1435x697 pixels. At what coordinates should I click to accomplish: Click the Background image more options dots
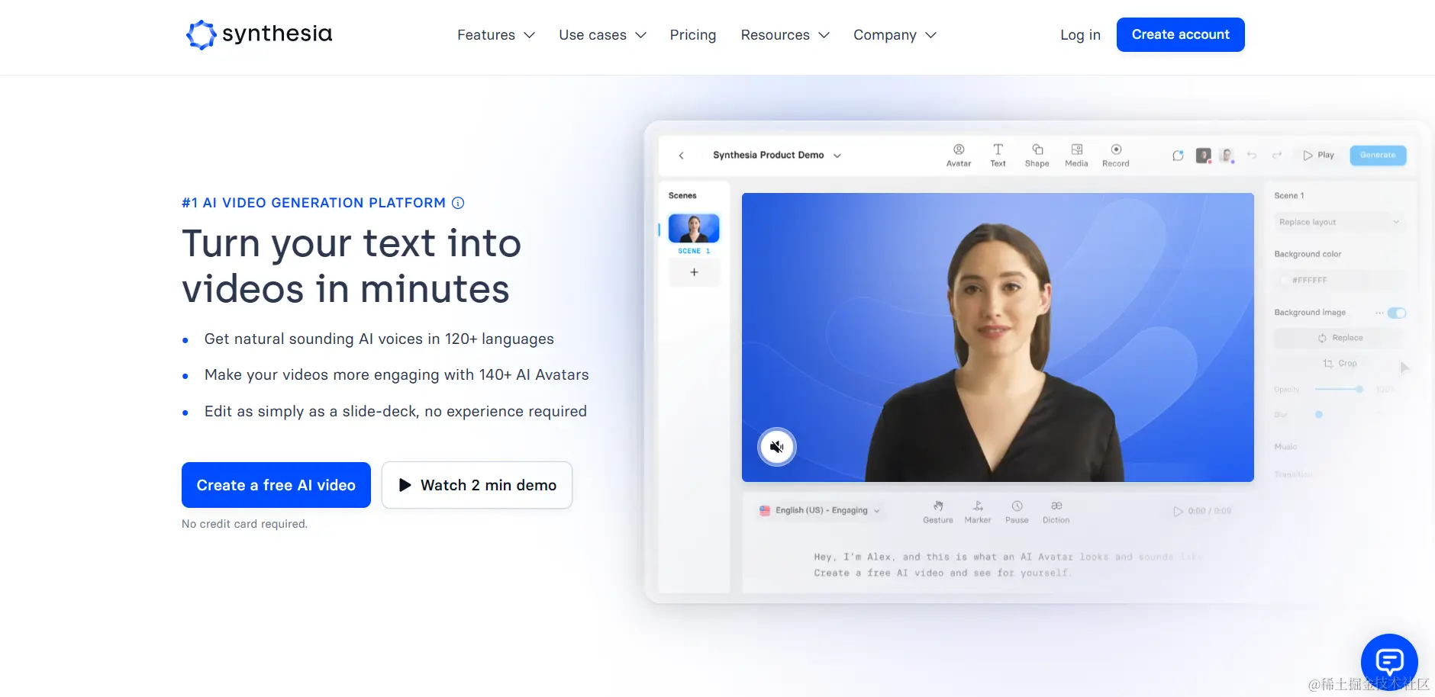pyautogui.click(x=1379, y=313)
